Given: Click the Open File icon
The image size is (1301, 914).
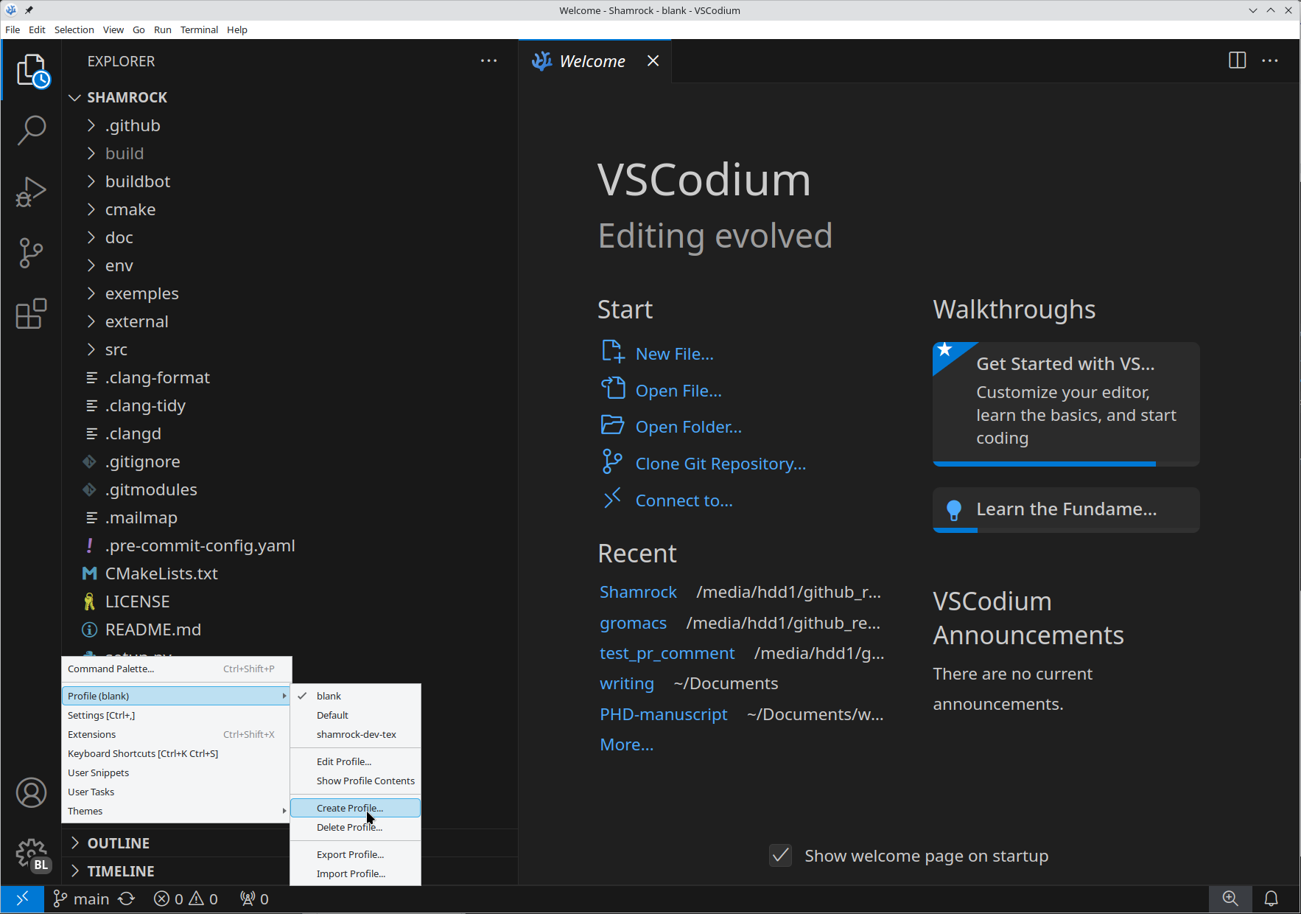Looking at the screenshot, I should click(x=613, y=388).
